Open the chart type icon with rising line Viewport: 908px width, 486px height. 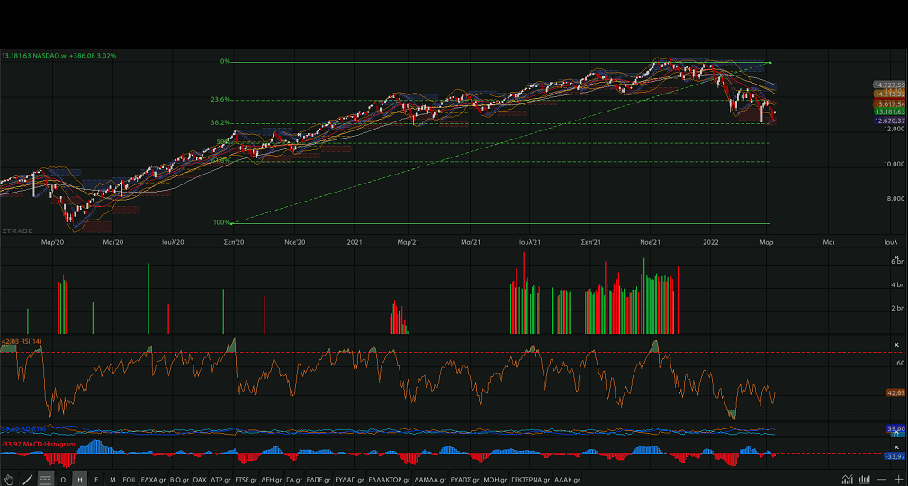tap(847, 479)
